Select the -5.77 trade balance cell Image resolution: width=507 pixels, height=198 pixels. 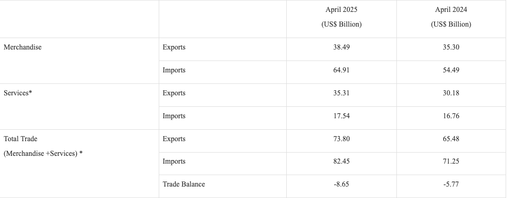451,184
